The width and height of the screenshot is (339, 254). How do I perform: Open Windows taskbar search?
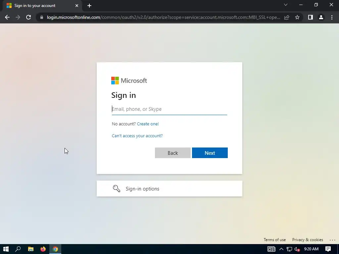(18, 249)
